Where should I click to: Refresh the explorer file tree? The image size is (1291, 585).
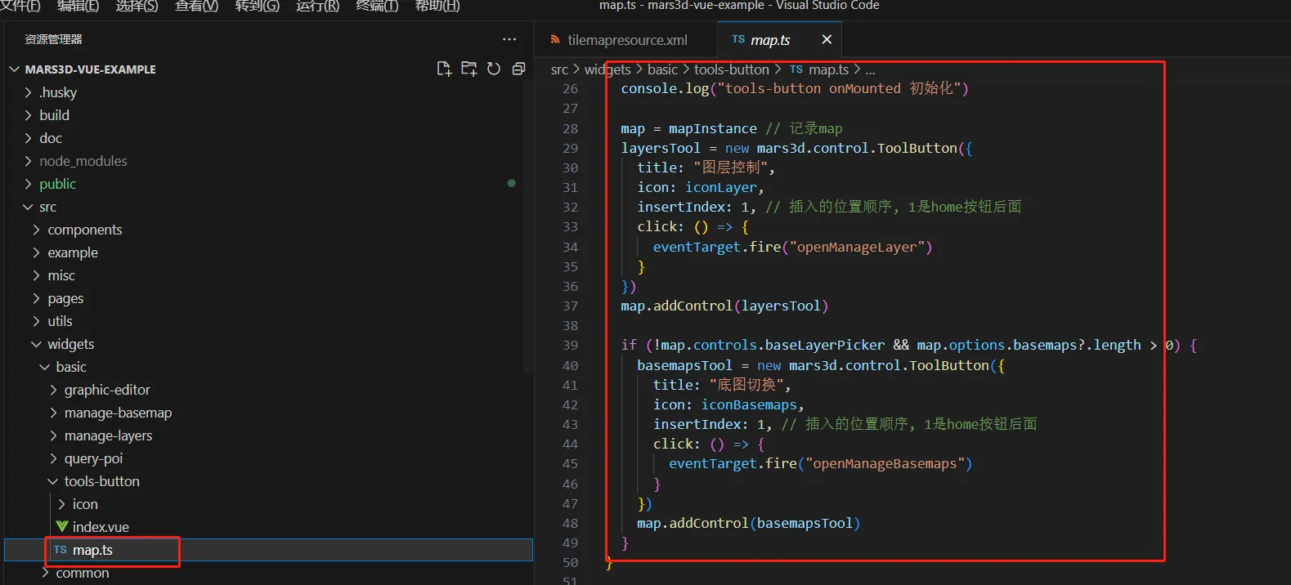[x=494, y=69]
